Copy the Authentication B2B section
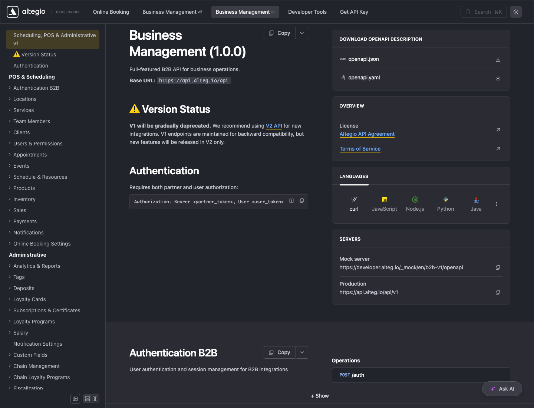 [280, 352]
